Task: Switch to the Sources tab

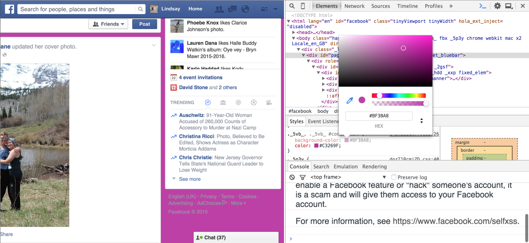Action: click(x=381, y=6)
